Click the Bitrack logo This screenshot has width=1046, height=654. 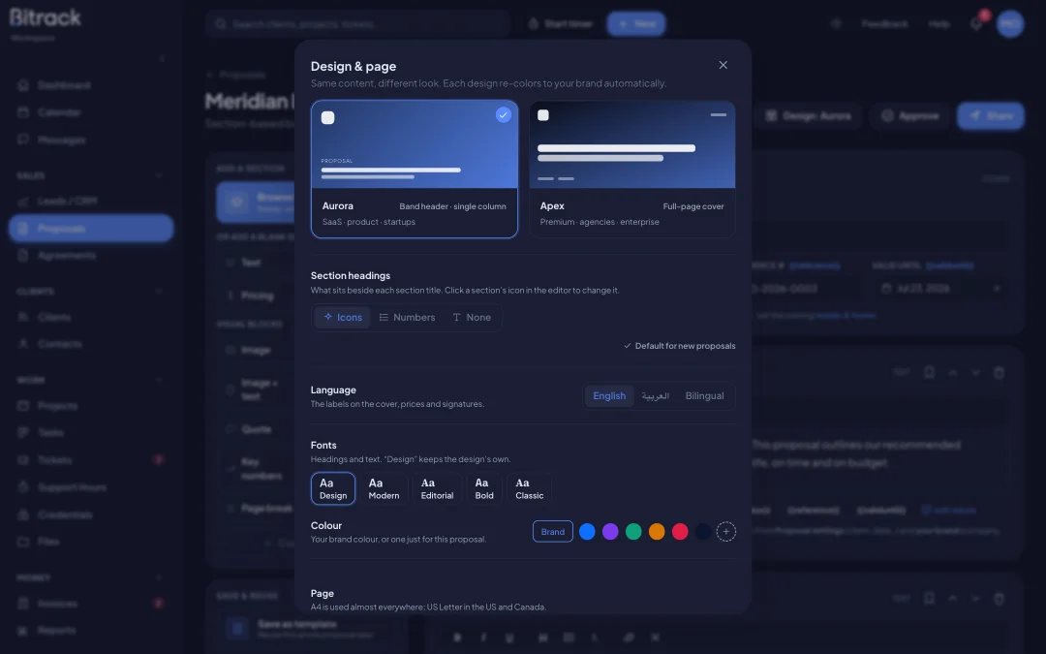click(46, 17)
